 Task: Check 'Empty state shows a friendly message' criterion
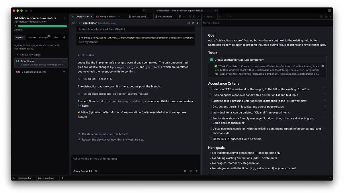210,118
